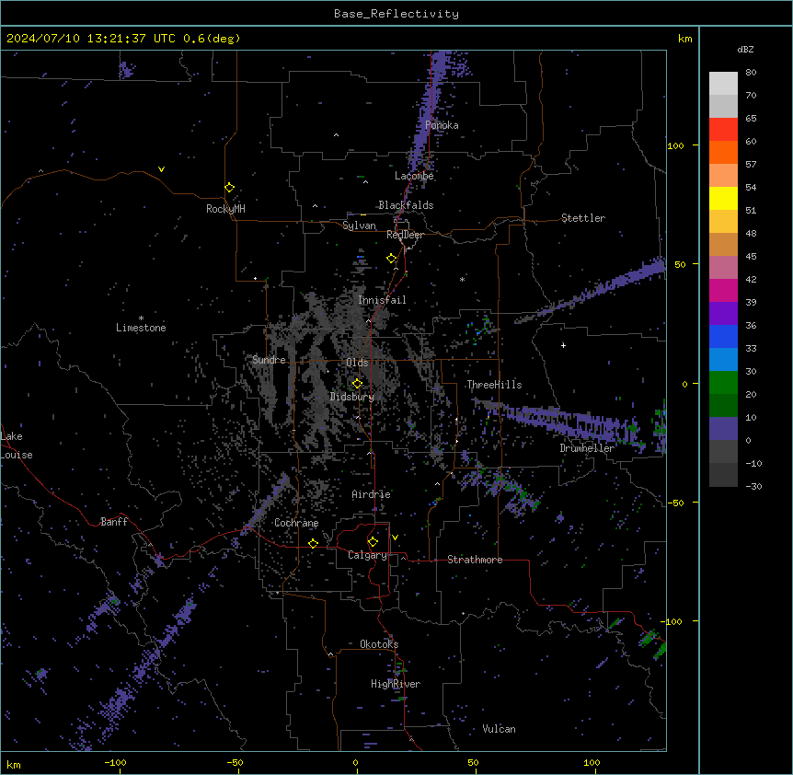Click the Sundre label

tap(269, 360)
